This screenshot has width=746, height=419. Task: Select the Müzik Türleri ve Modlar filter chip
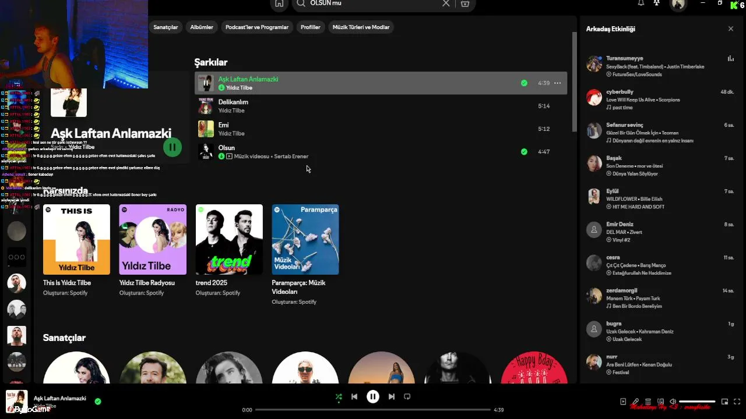click(361, 27)
